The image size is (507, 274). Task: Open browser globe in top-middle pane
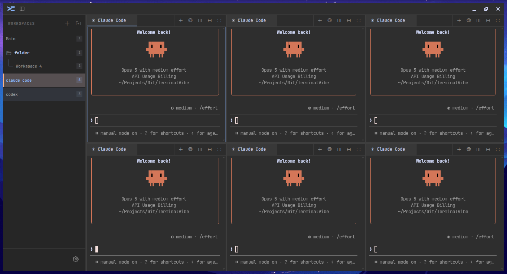[x=330, y=20]
